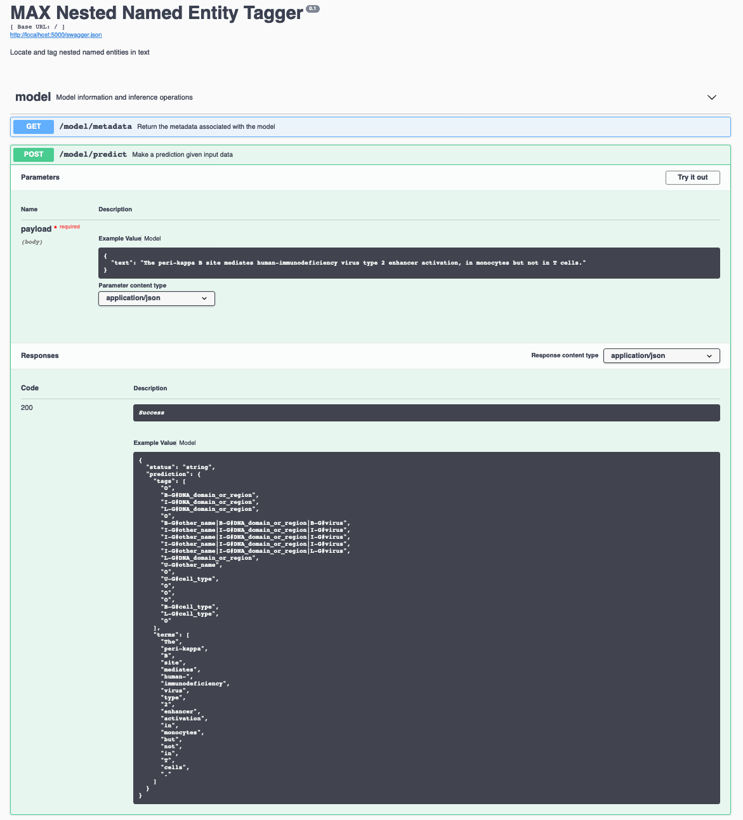The height and width of the screenshot is (820, 743).
Task: Click the "enhancer" term line
Action: pos(181,712)
